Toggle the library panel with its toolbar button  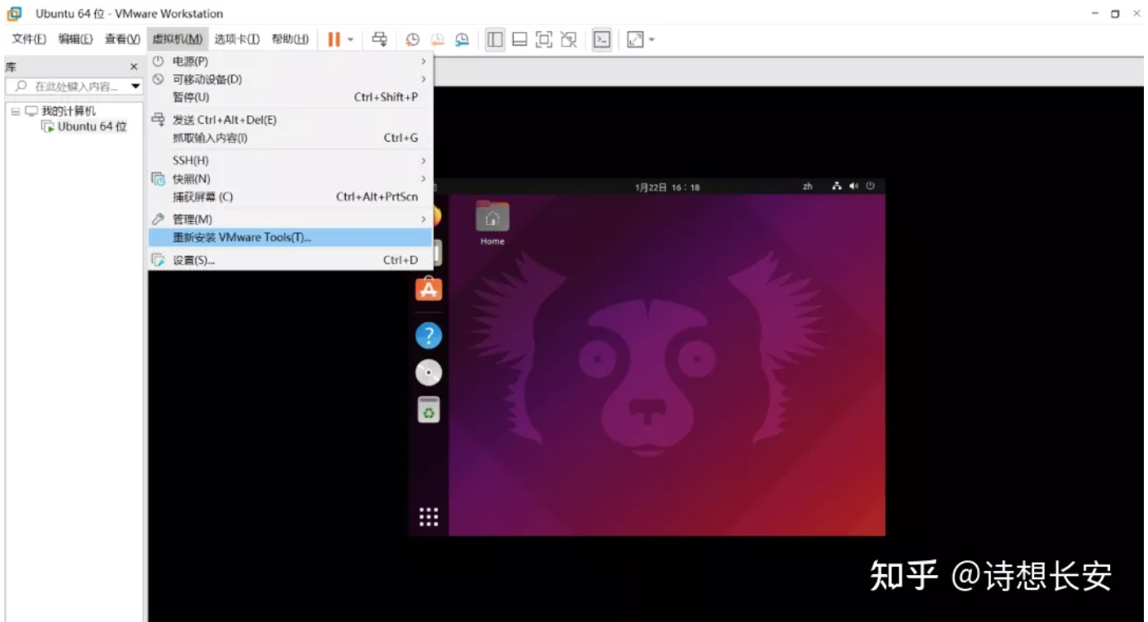pos(494,39)
